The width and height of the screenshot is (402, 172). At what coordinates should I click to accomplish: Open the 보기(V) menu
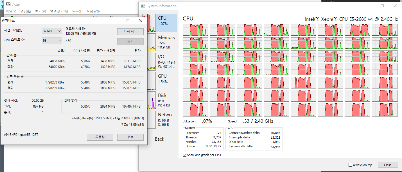click(x=40, y=11)
